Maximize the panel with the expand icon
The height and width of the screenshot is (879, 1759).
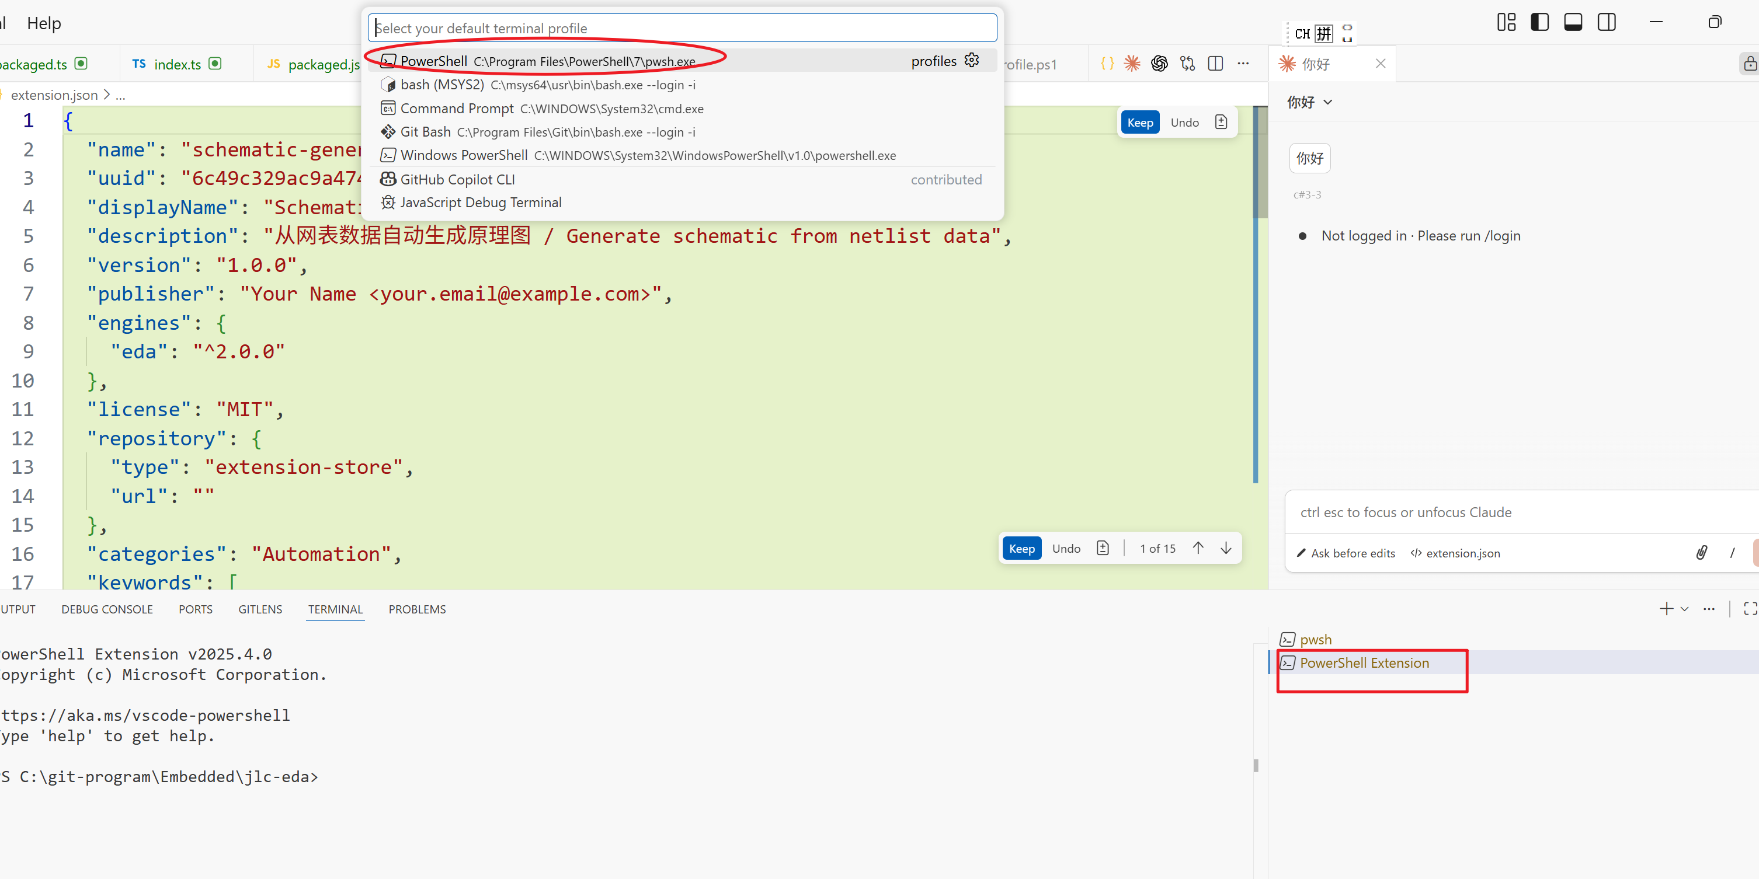(1751, 608)
